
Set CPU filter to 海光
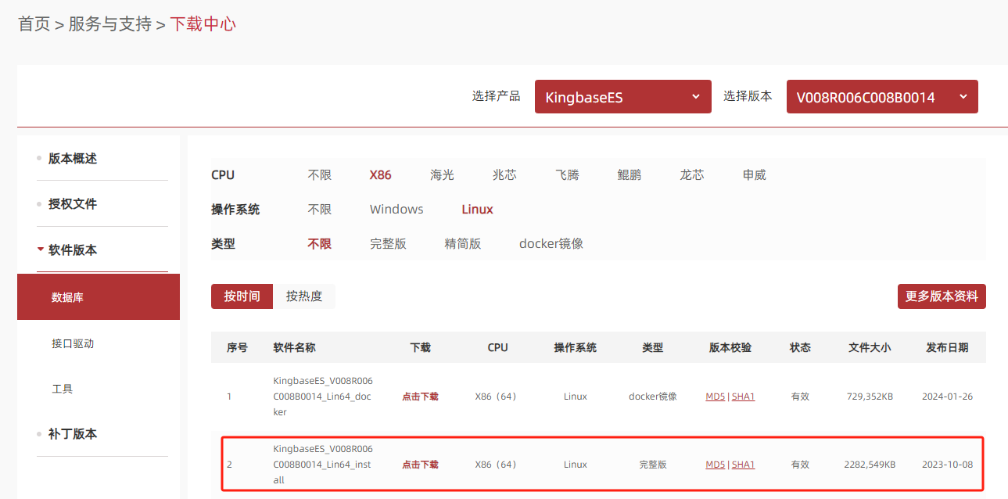pyautogui.click(x=442, y=175)
